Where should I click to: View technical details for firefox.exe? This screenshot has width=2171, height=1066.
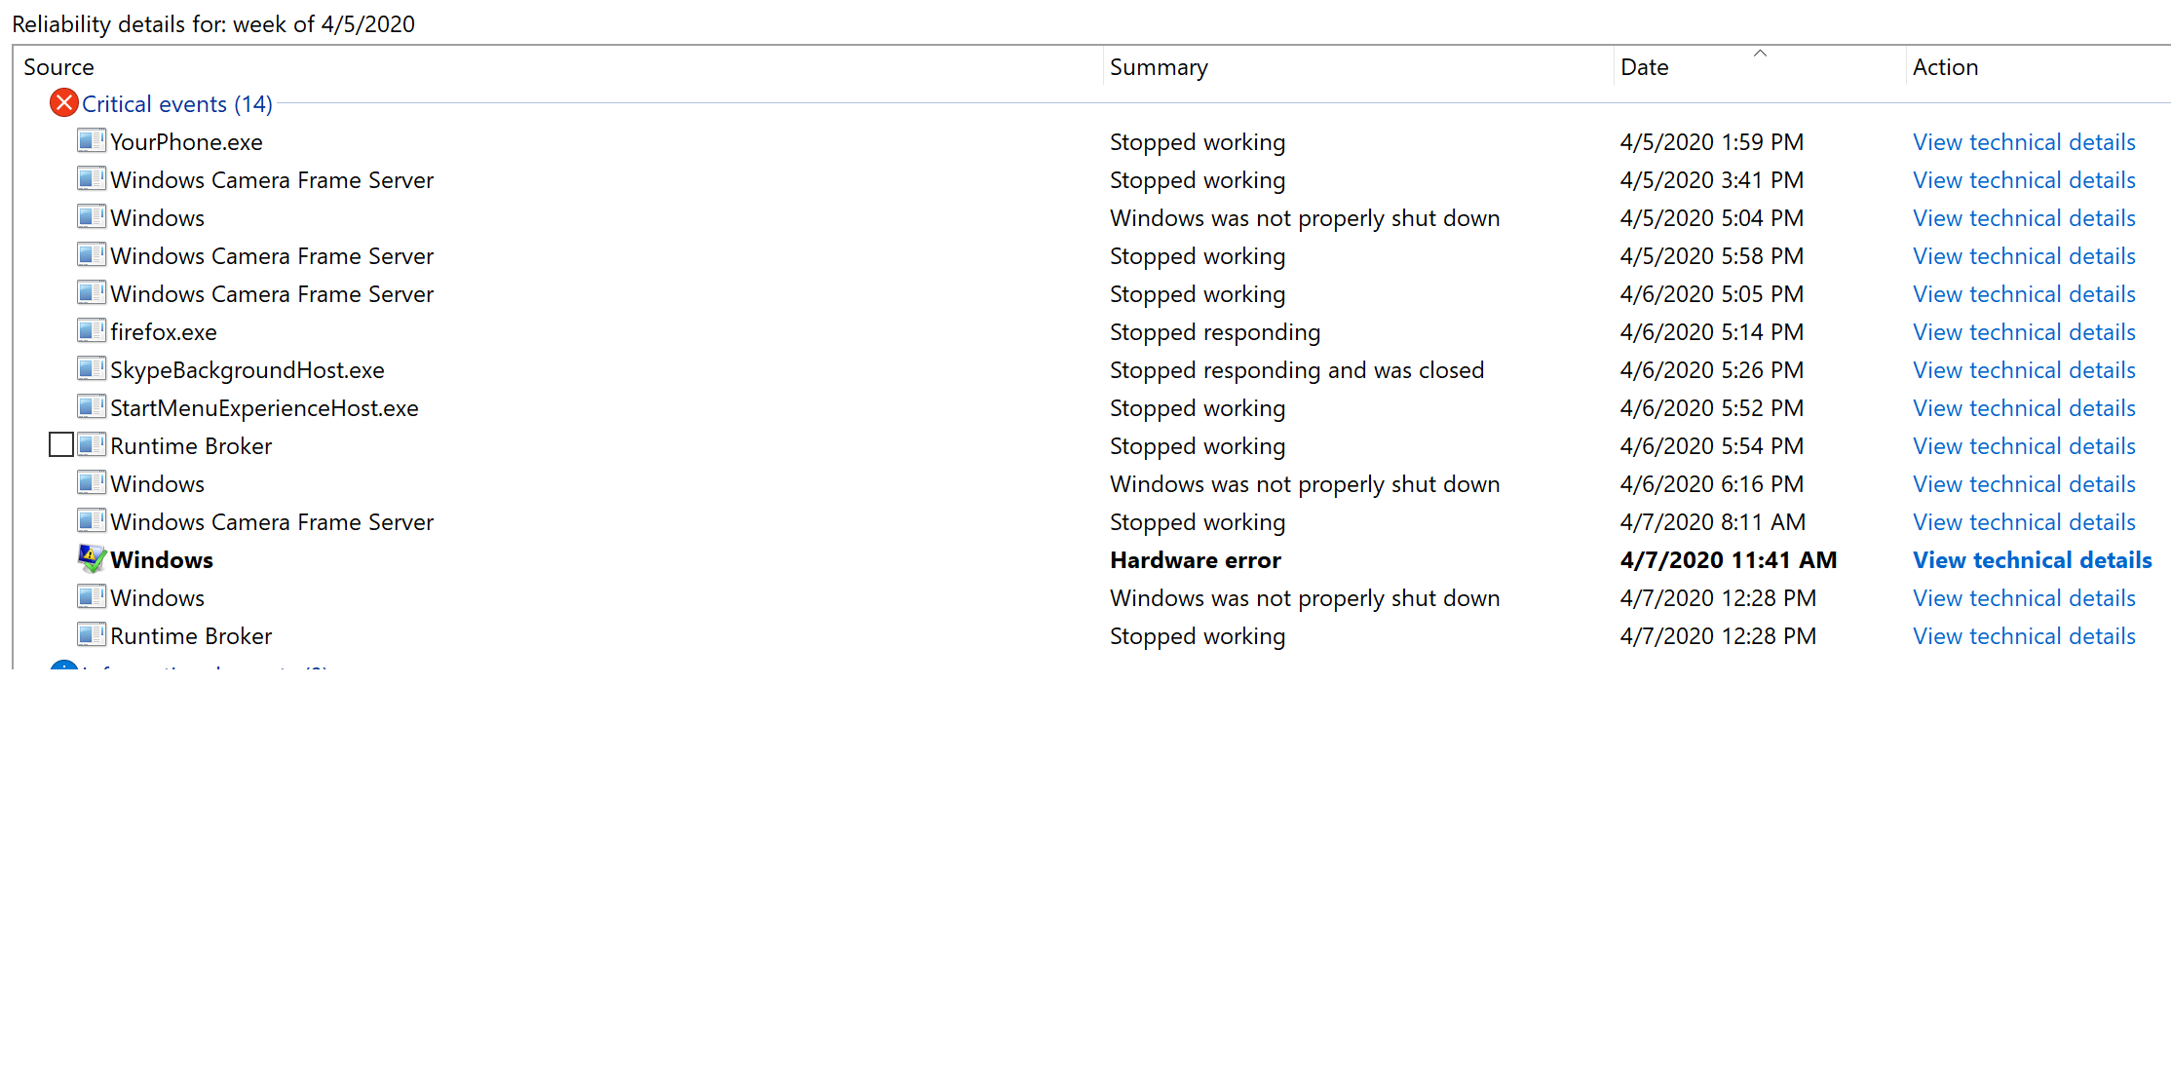pyautogui.click(x=2024, y=332)
